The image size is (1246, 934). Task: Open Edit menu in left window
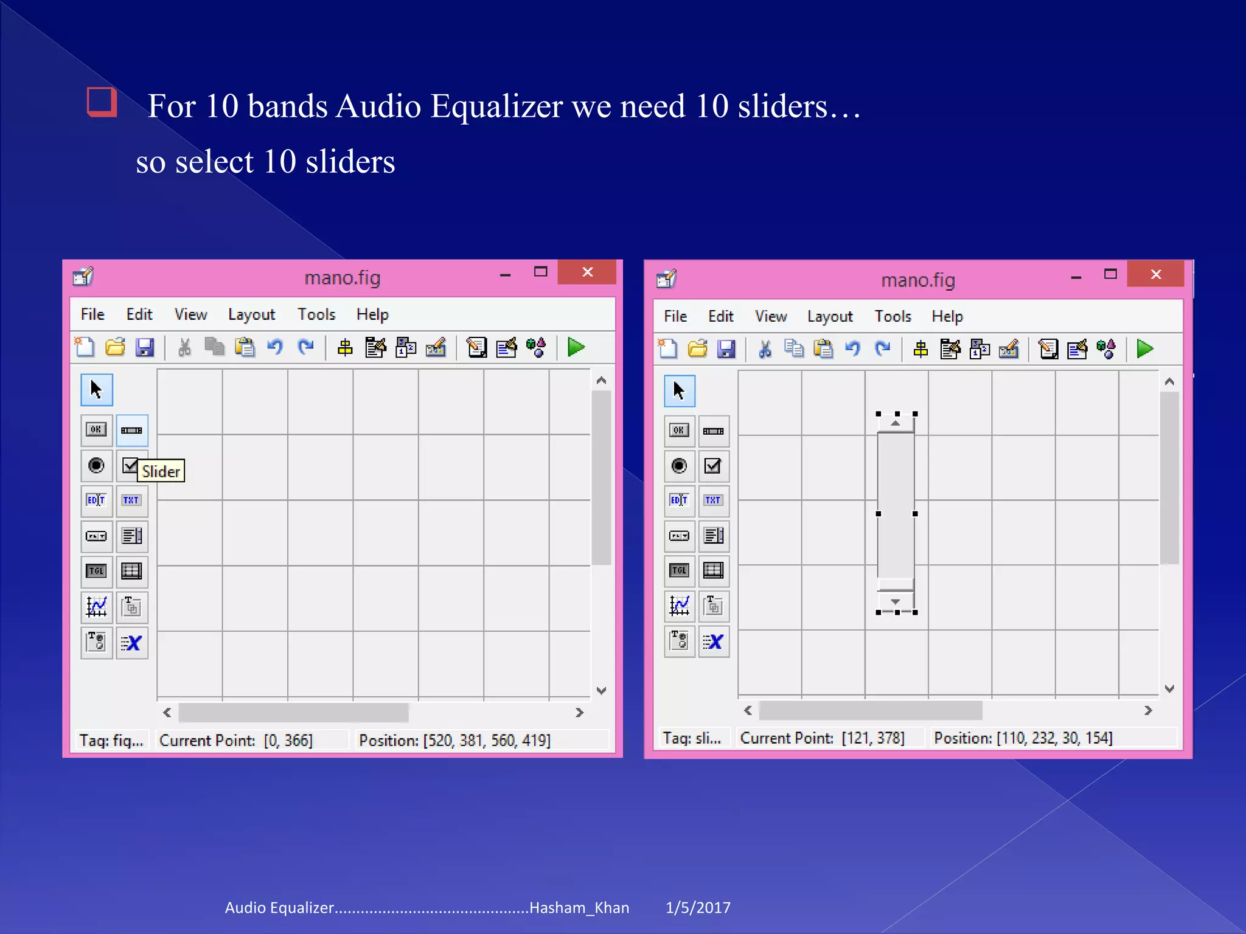[x=139, y=314]
